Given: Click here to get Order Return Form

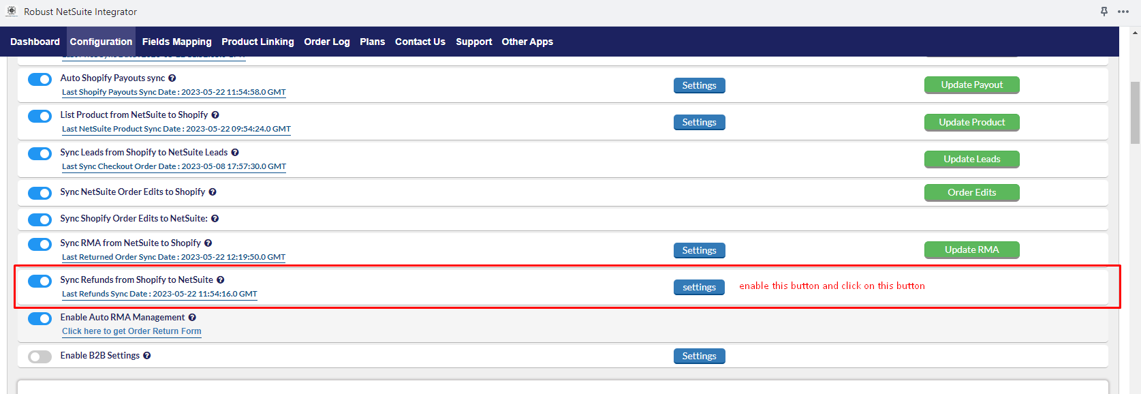Looking at the screenshot, I should [x=131, y=331].
